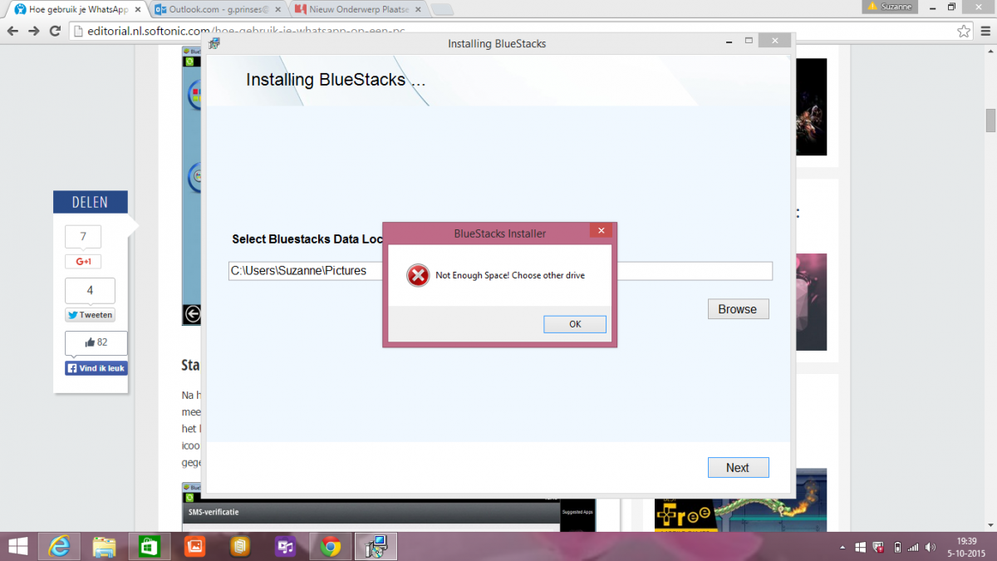Click the pink thumbnail in right sidebar
This screenshot has height=561, width=997.
pyautogui.click(x=811, y=303)
